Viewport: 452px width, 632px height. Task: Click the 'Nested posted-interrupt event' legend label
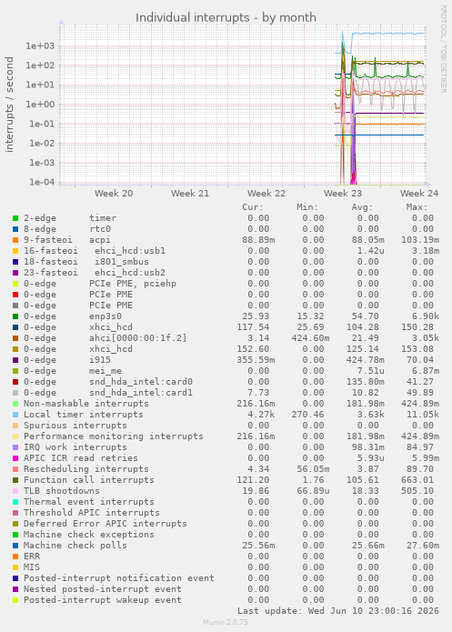pos(103,589)
